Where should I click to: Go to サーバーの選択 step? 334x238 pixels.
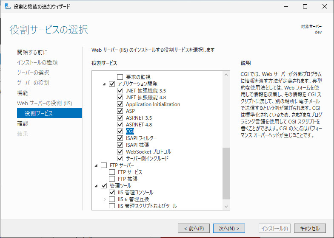(33, 73)
